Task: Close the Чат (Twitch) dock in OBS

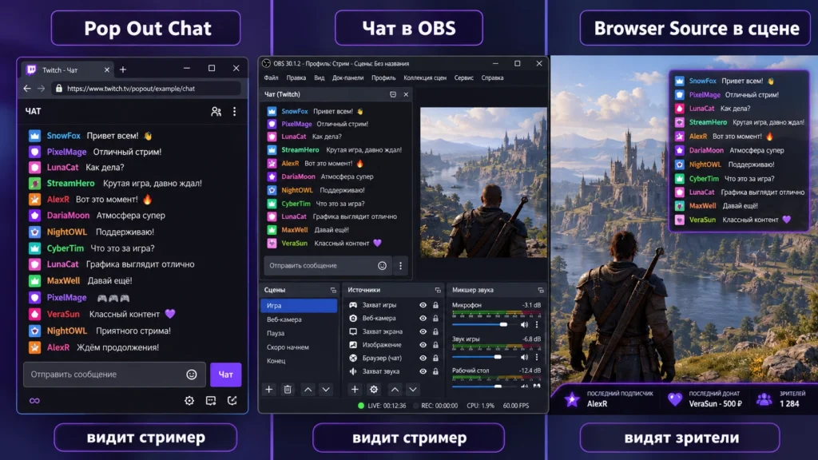Action: click(406, 94)
